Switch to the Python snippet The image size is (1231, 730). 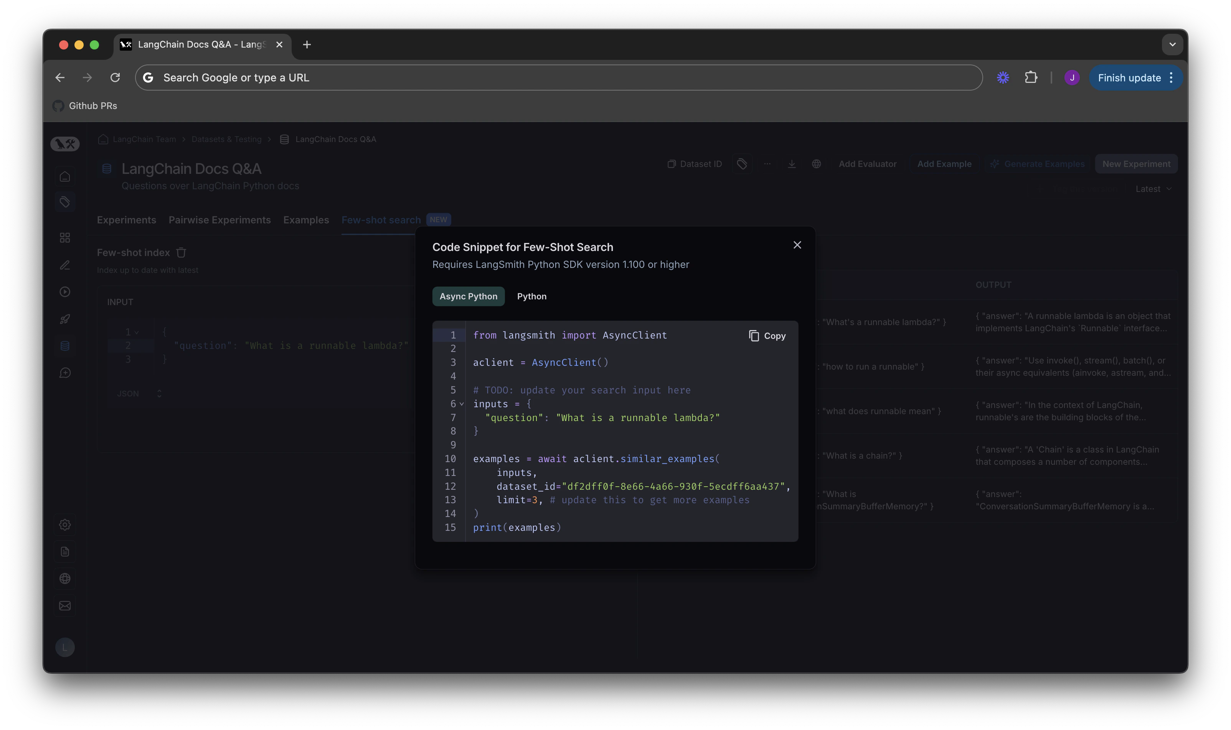click(x=531, y=296)
